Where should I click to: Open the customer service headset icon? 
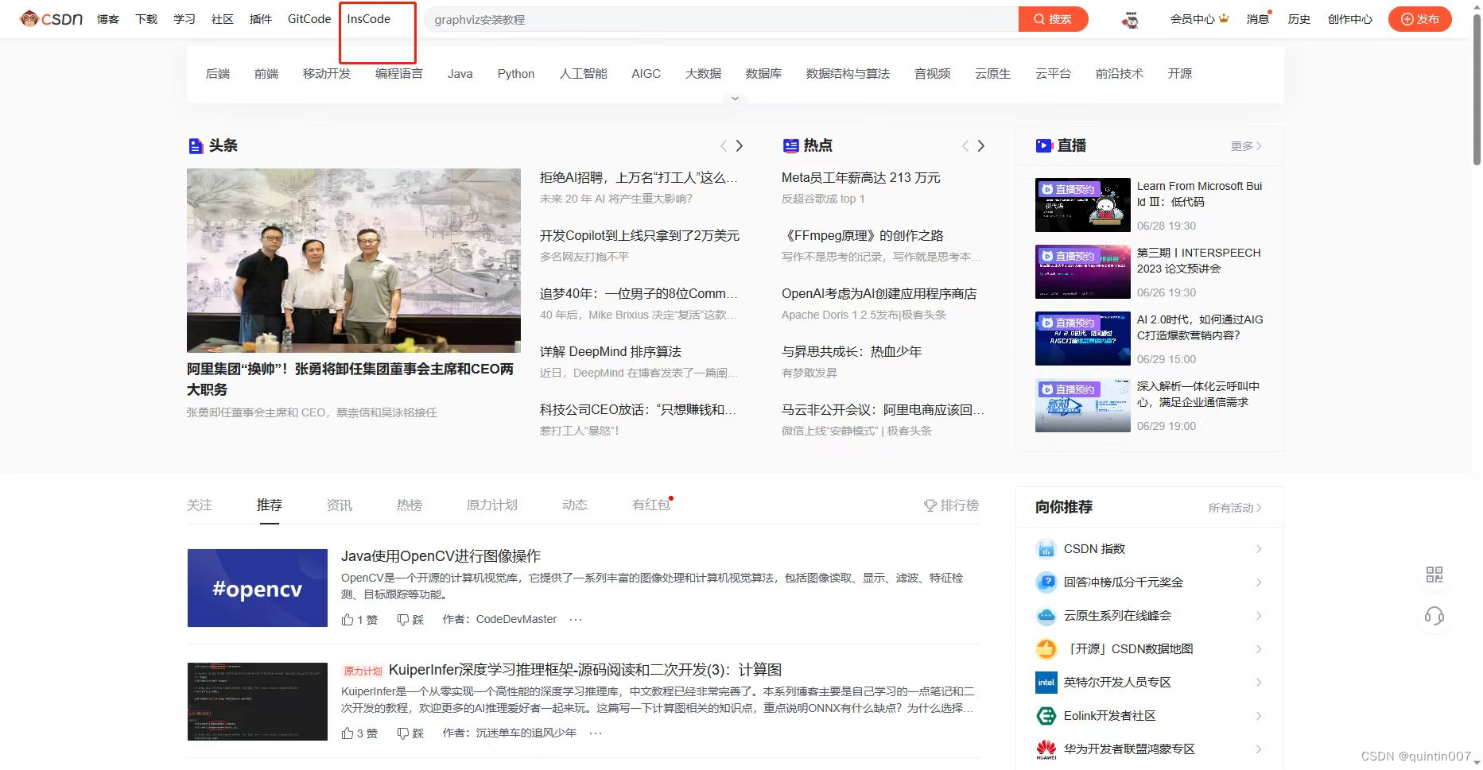tap(1434, 616)
